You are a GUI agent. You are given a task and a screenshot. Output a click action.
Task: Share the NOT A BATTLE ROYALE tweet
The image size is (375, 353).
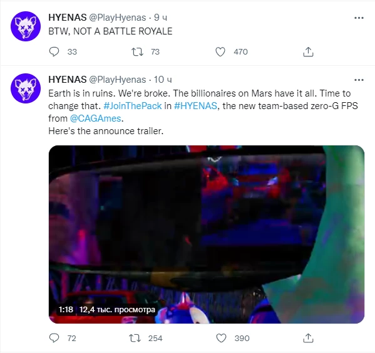308,52
